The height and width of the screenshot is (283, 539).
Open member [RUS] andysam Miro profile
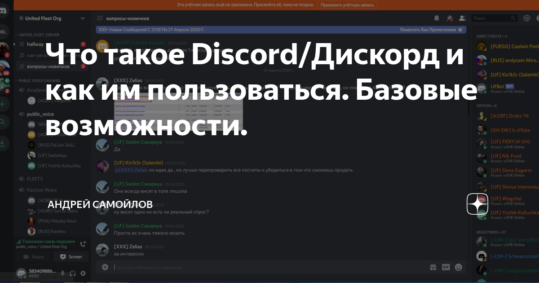click(x=508, y=60)
